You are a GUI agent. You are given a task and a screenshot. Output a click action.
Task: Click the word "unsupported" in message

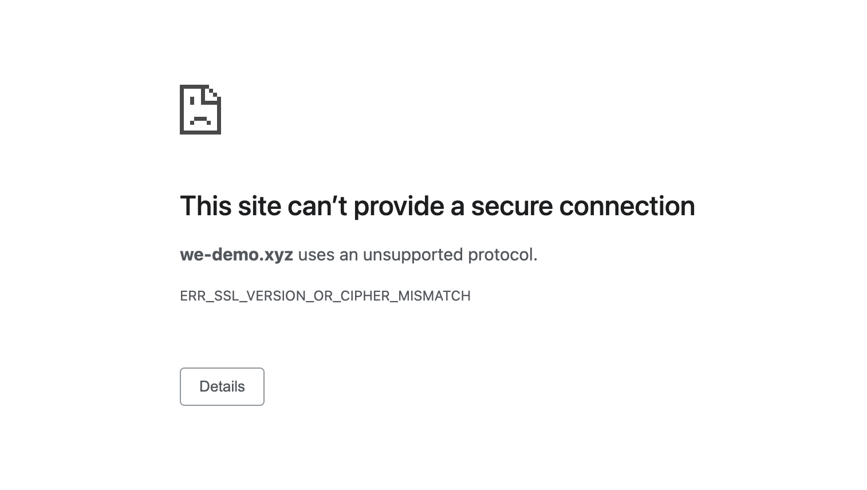click(x=412, y=255)
